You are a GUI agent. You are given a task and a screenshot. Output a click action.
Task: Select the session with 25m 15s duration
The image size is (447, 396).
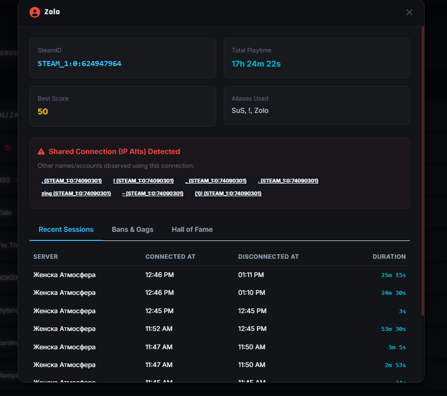(x=220, y=275)
